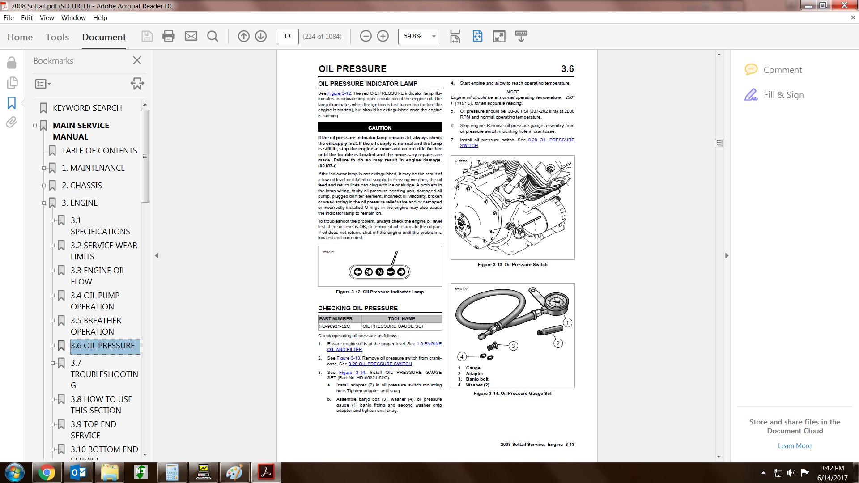Open the Attachments paperclip panel
This screenshot has width=859, height=483.
12,122
